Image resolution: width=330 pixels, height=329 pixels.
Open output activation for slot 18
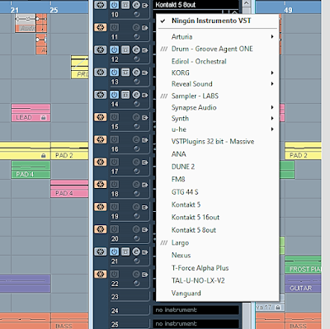pos(145,185)
